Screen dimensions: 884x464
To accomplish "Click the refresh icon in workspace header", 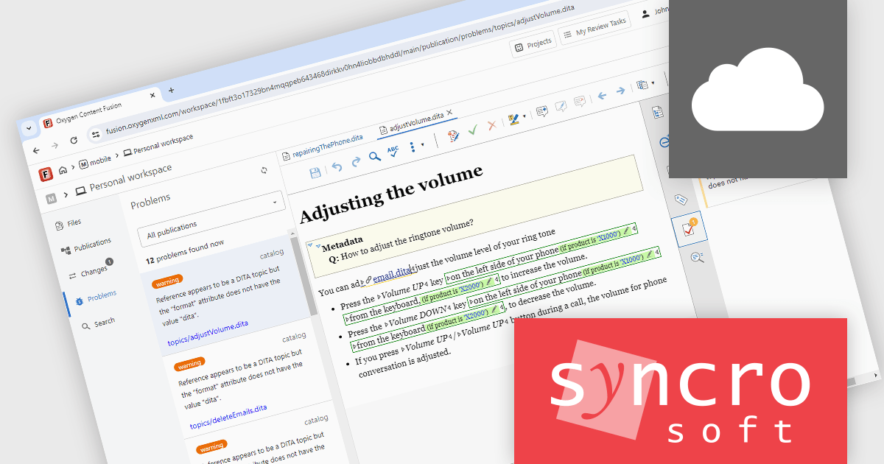I will coord(264,170).
